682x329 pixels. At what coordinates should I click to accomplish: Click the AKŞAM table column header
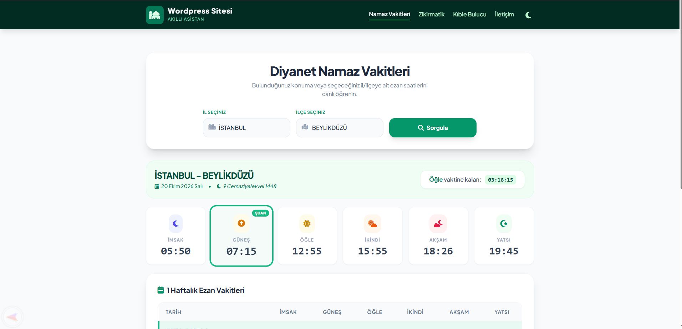click(459, 312)
